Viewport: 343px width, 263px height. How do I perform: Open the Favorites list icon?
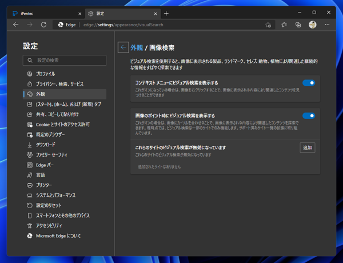point(284,25)
